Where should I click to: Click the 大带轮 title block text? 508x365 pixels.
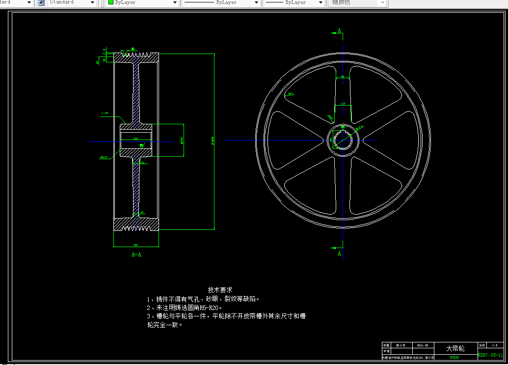(x=455, y=348)
